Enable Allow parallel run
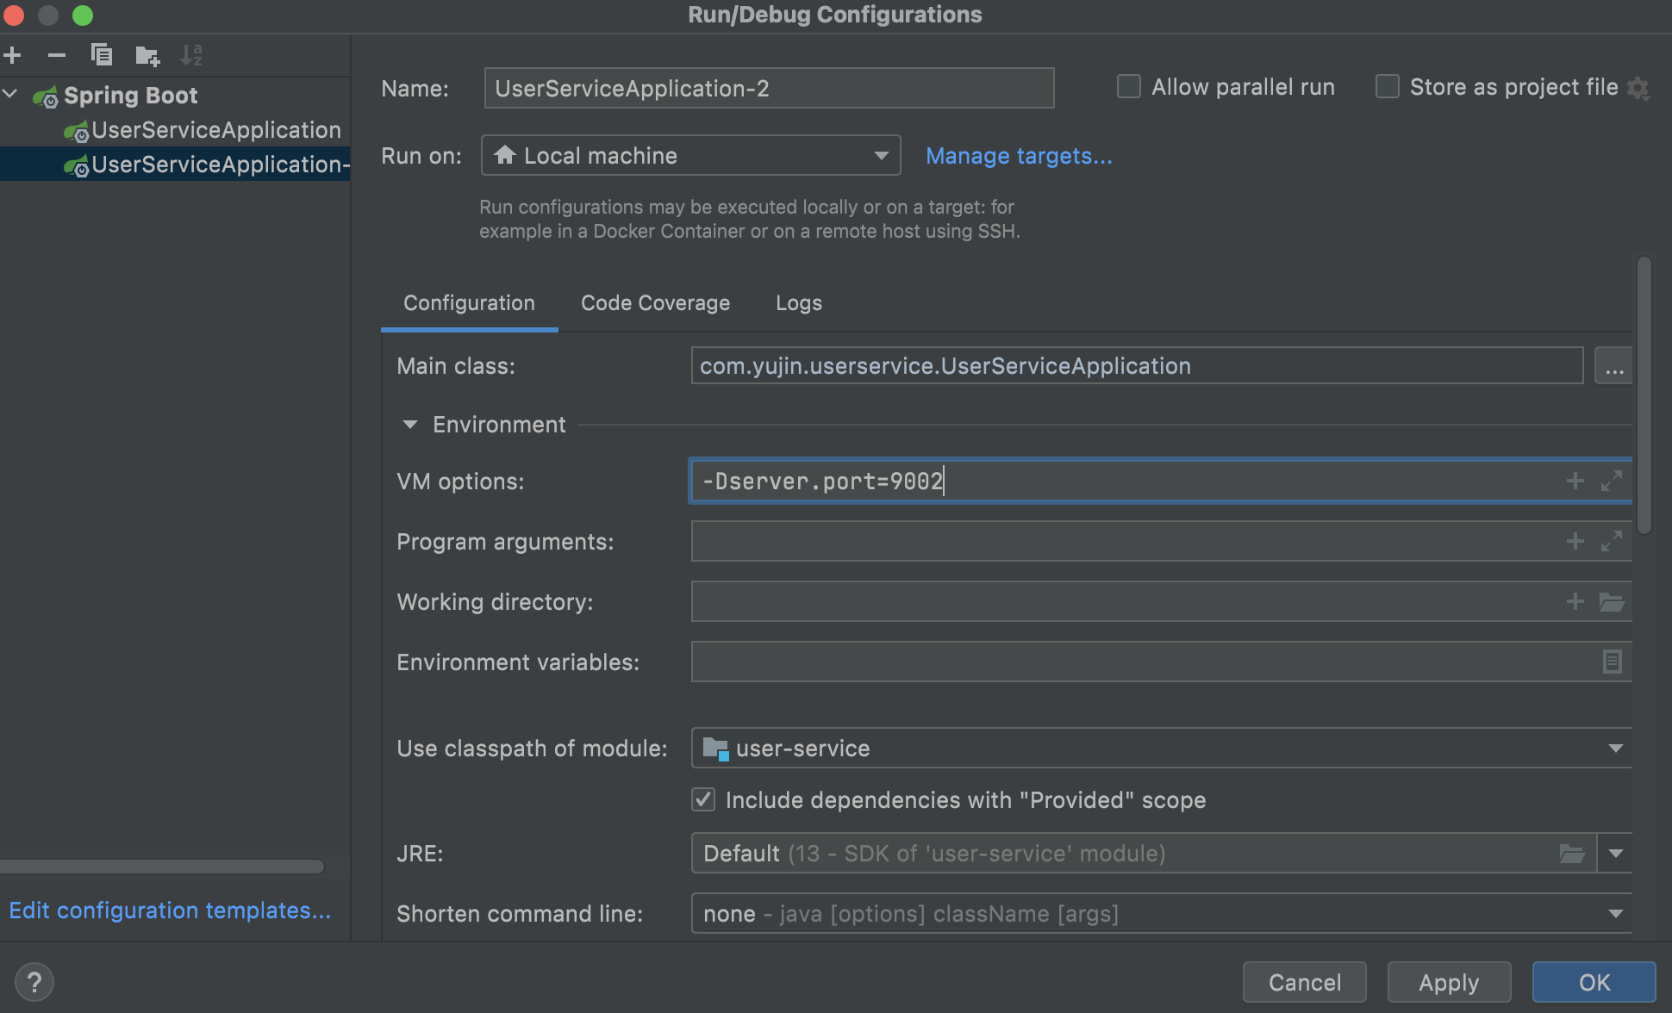 [1128, 86]
